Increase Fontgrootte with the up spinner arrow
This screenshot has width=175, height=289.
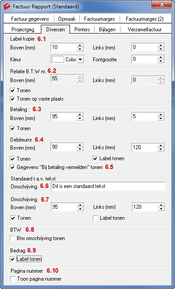click(x=160, y=57)
